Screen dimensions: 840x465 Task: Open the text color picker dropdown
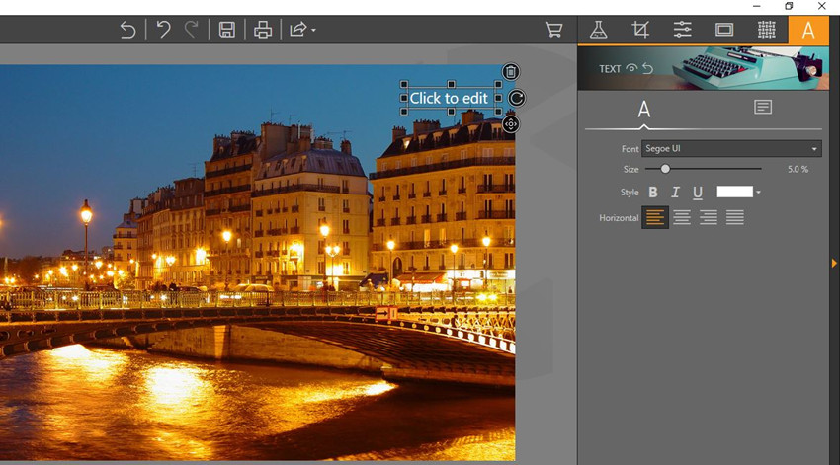tap(758, 193)
